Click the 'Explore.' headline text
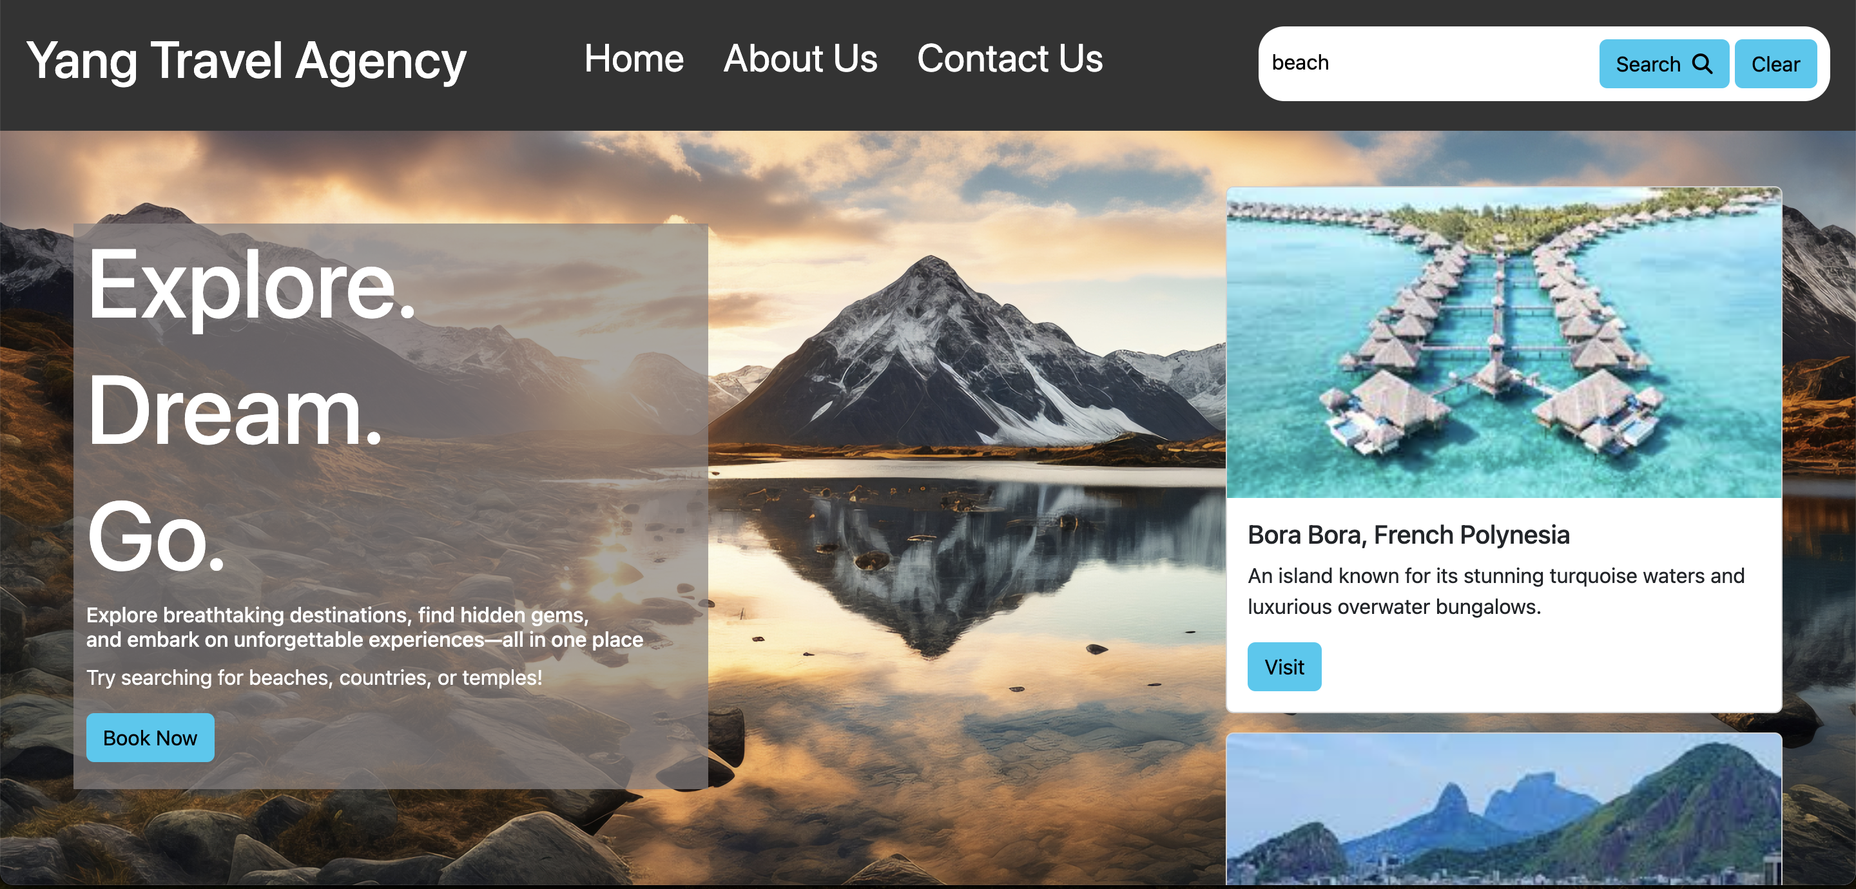This screenshot has width=1856, height=889. [251, 285]
